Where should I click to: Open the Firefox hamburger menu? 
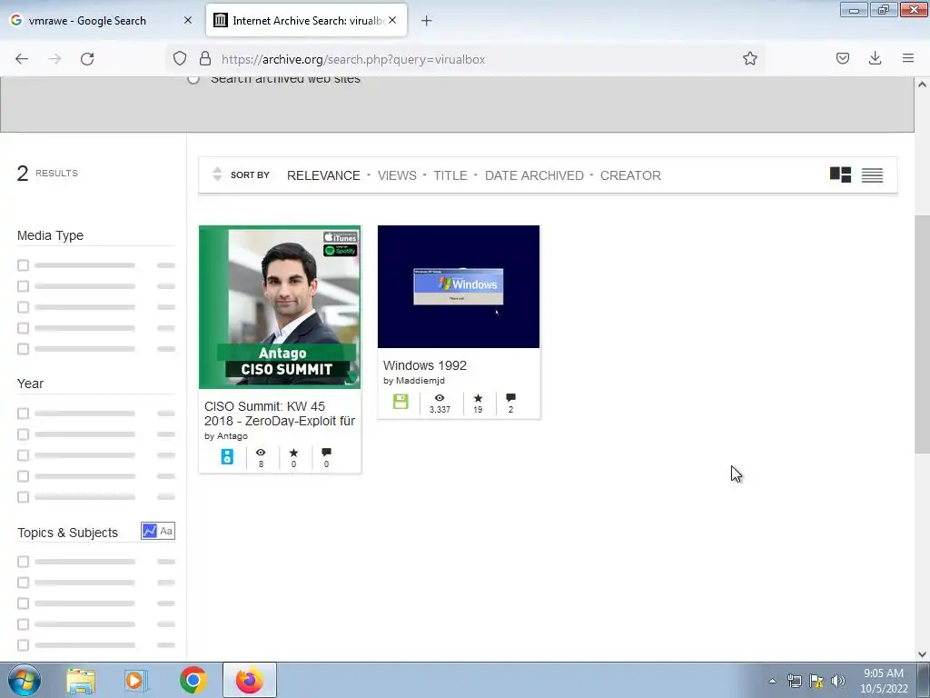pos(908,58)
